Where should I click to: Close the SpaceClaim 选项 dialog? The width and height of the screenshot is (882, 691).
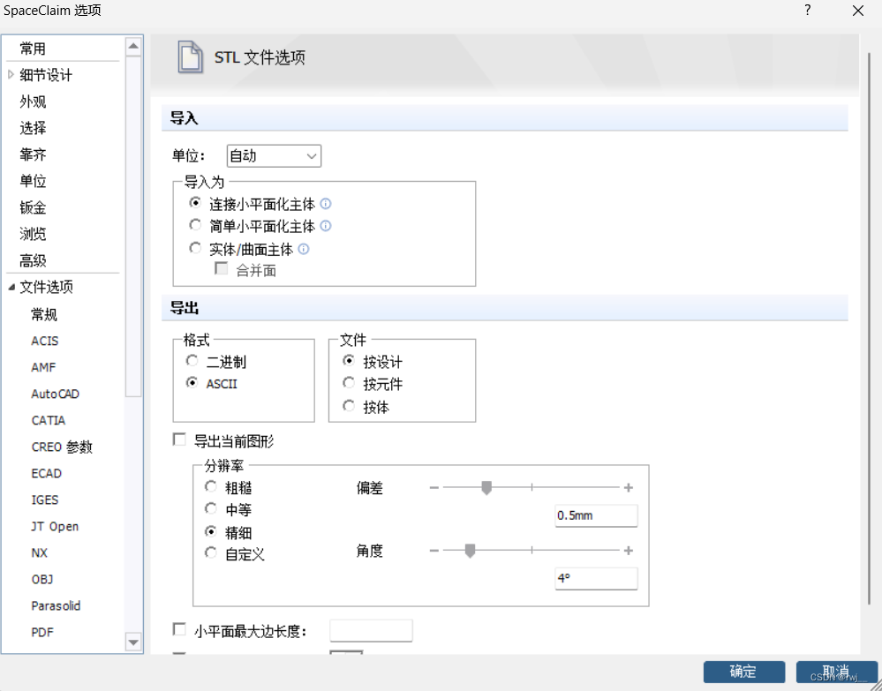(x=858, y=11)
